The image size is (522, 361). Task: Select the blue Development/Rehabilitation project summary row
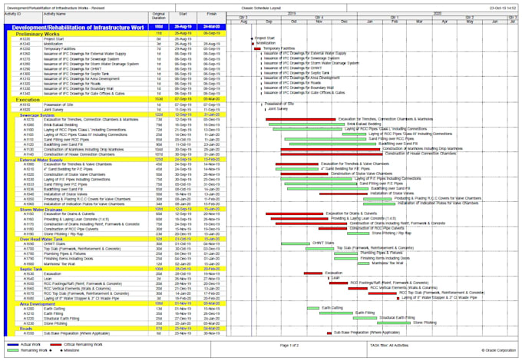point(115,28)
